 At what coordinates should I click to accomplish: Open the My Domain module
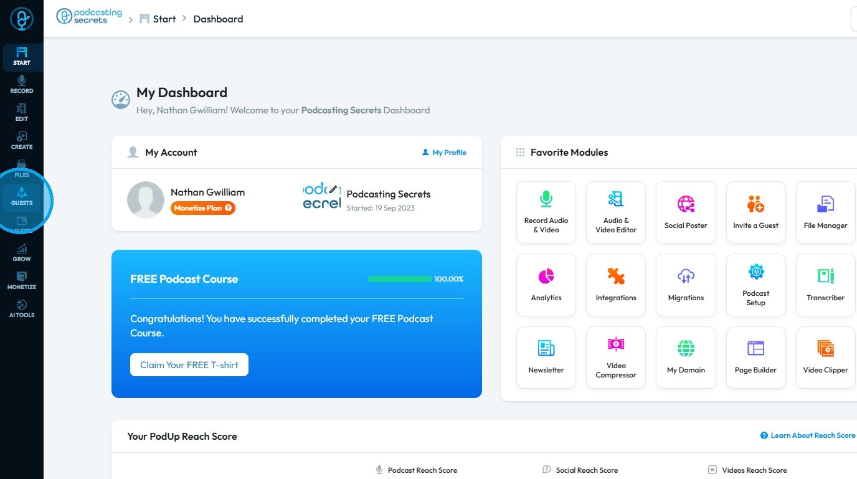[x=686, y=357]
